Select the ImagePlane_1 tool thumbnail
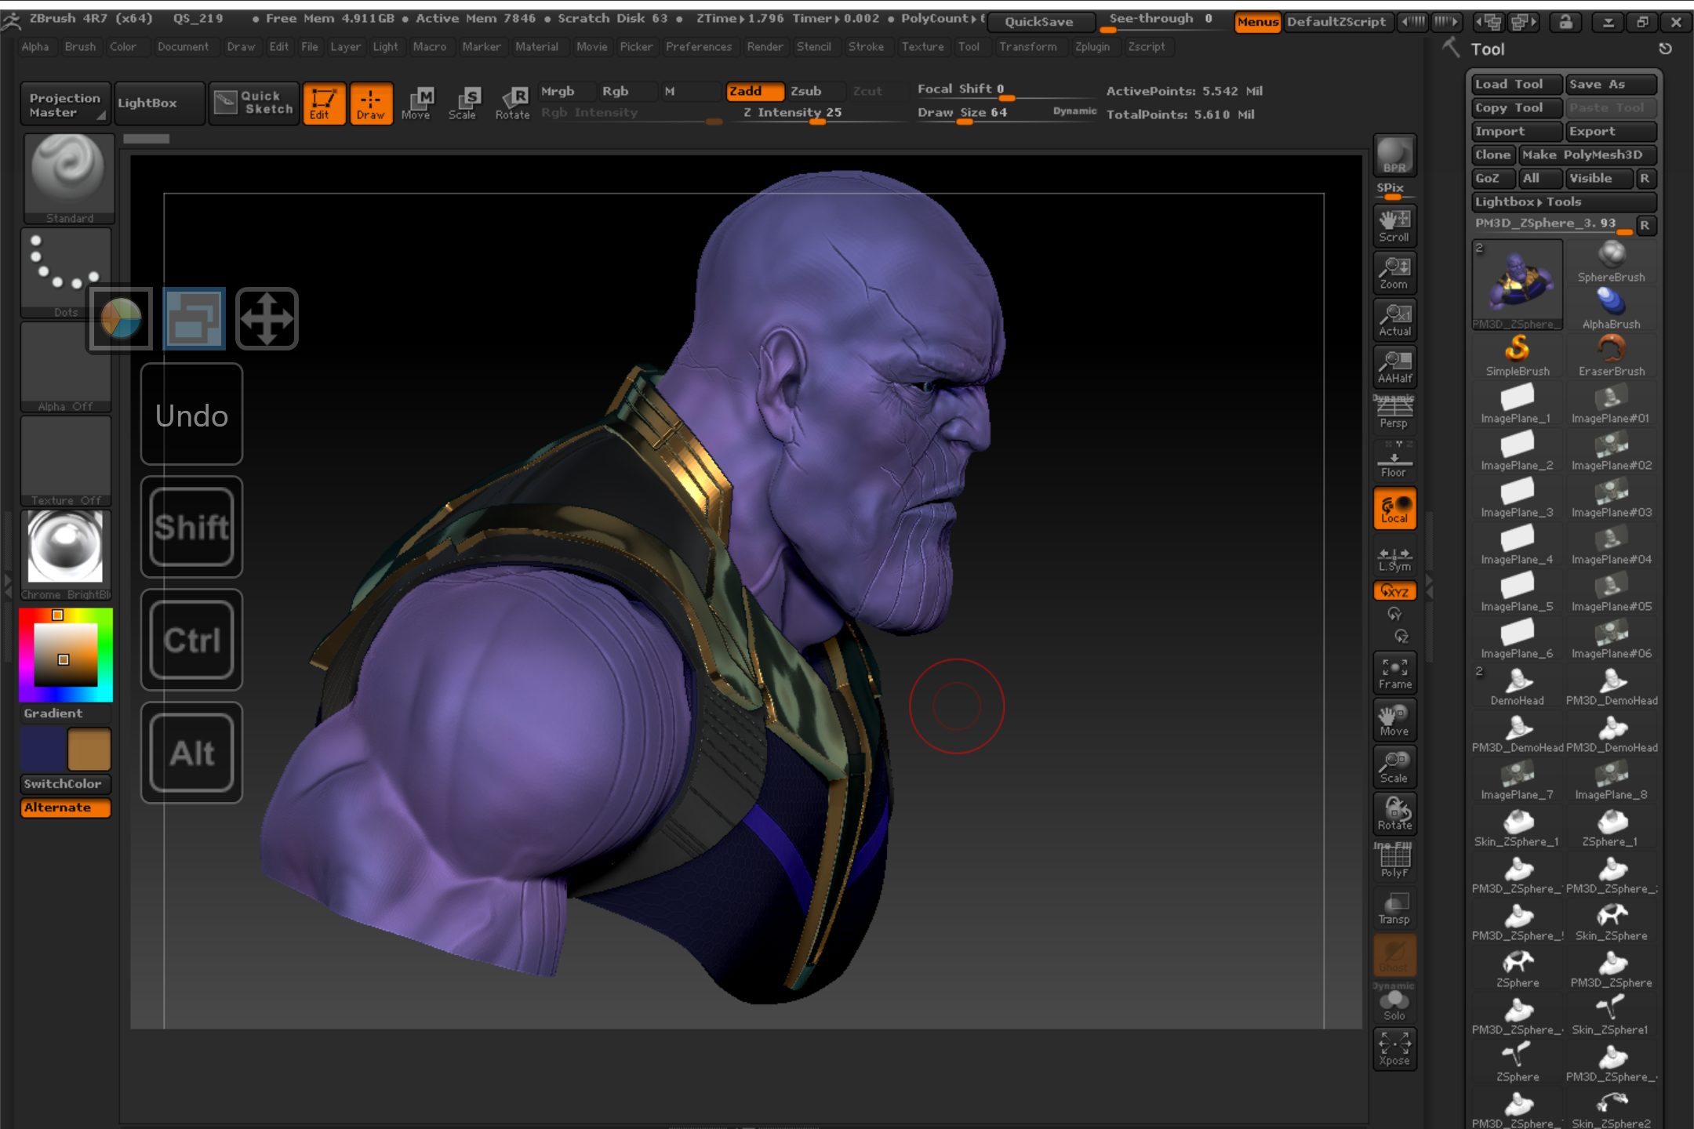 click(1518, 404)
